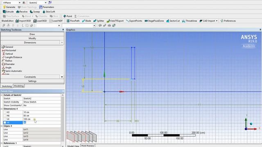Select the Sweep tool
This screenshot has height=147, width=262.
click(35, 12)
